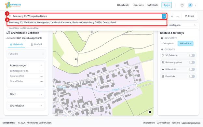
Task: Enable the Höhenlinien overlay
Action: point(192,69)
